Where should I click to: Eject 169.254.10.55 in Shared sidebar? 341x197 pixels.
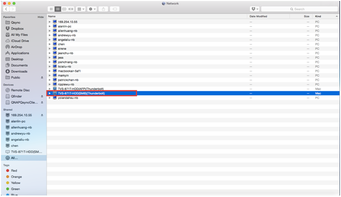[x=42, y=115]
